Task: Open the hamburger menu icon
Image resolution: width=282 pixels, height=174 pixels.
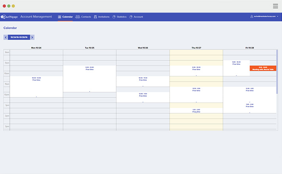Action: 275,6
